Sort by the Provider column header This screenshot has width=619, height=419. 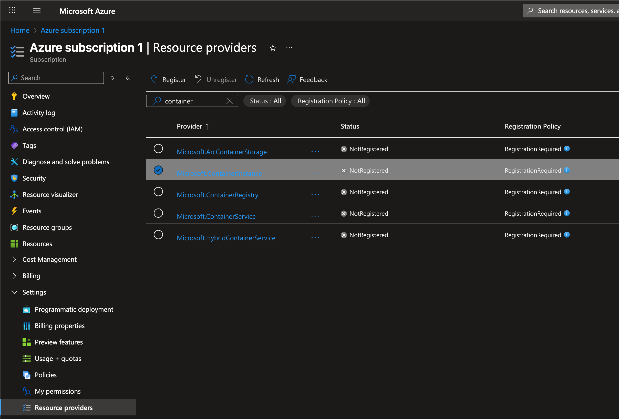[189, 126]
